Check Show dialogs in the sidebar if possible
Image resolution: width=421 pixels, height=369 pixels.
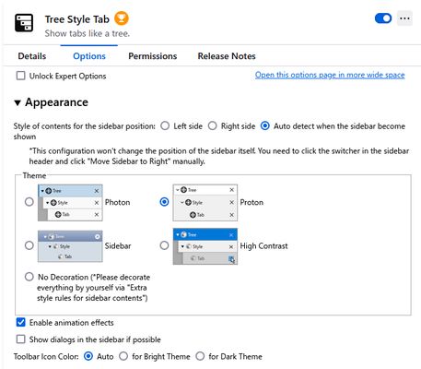coord(20,339)
